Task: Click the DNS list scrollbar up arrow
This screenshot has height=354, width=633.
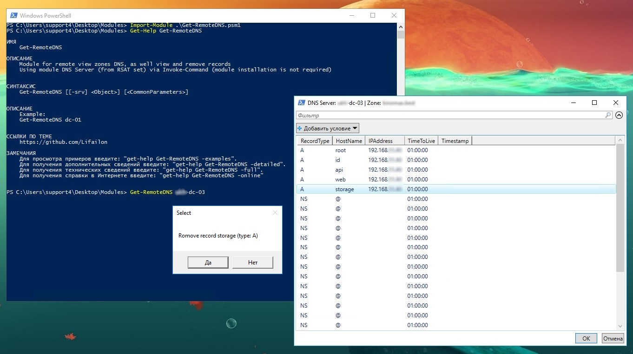Action: pos(620,140)
